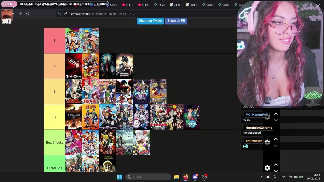Select the Hunter x Hunter poster
The image size is (324, 182).
107,92
